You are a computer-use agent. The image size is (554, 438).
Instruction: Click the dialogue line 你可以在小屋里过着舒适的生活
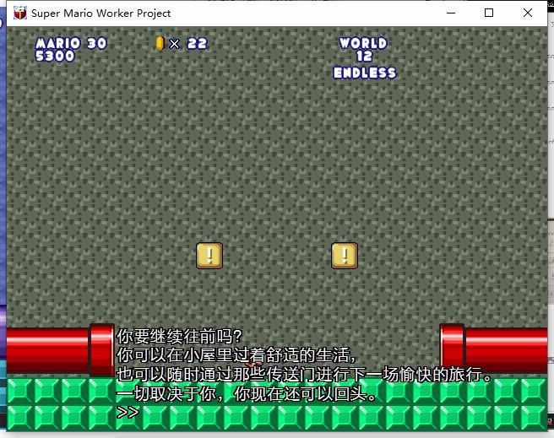tap(236, 355)
